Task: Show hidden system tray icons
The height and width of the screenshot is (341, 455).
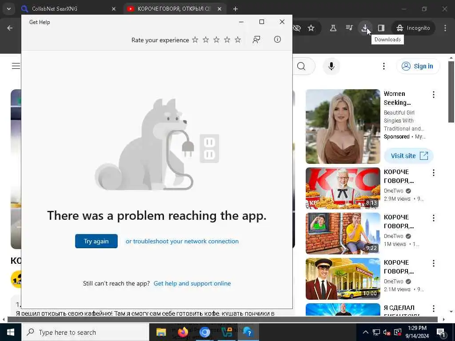Action: pyautogui.click(x=366, y=332)
